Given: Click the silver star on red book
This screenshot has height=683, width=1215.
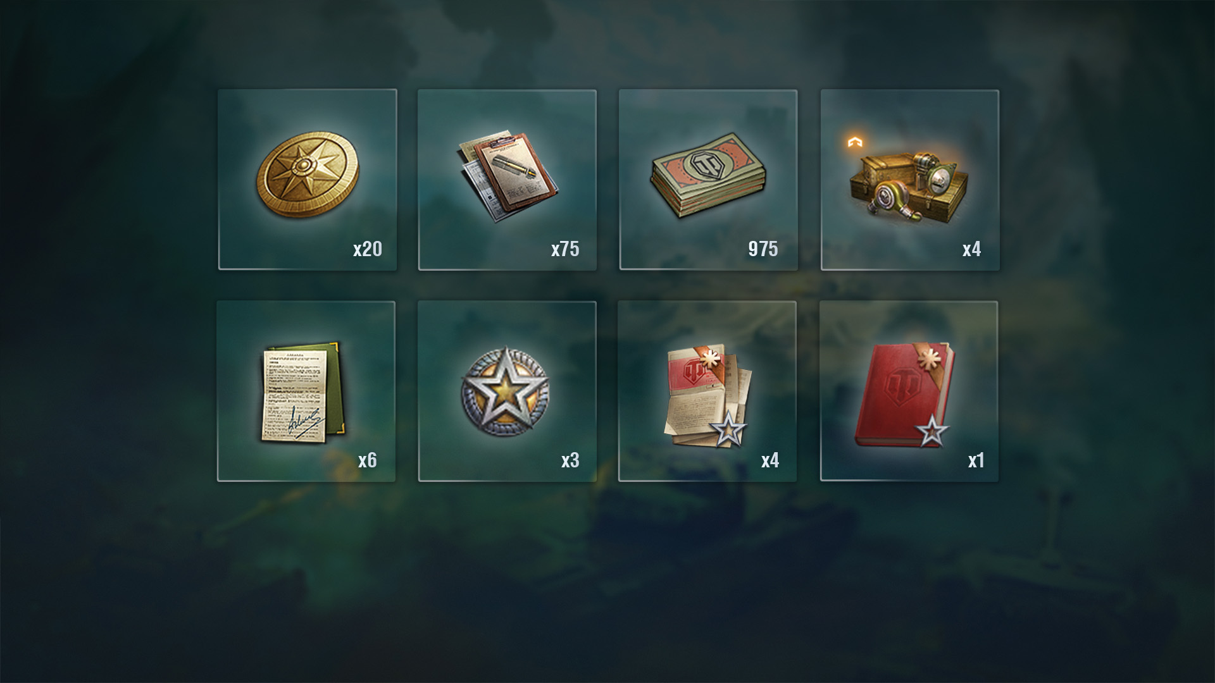Looking at the screenshot, I should coord(931,431).
